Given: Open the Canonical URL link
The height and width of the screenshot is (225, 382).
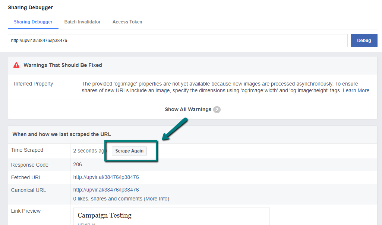Looking at the screenshot, I should click(106, 190).
